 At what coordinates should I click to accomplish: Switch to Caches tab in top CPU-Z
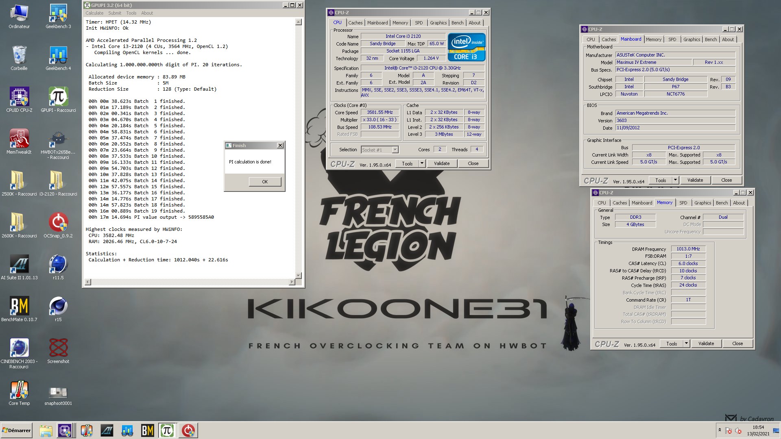tap(355, 23)
